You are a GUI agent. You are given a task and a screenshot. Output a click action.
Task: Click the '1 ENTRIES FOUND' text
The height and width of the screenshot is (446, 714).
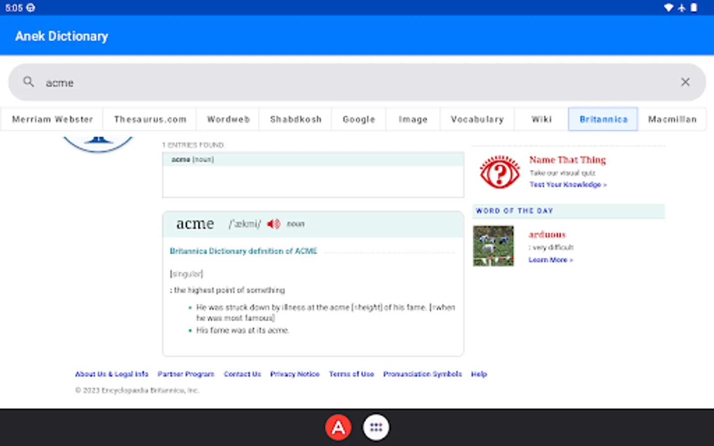(193, 145)
